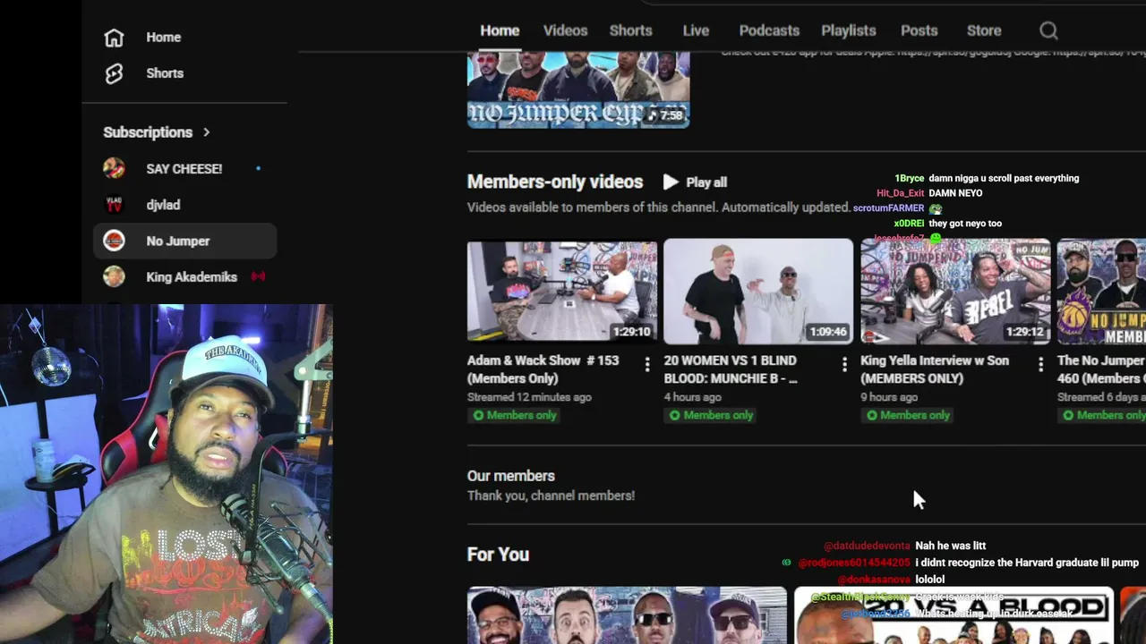Viewport: 1146px width, 644px height.
Task: Open options menu for King Yella Interview
Action: tap(1040, 364)
